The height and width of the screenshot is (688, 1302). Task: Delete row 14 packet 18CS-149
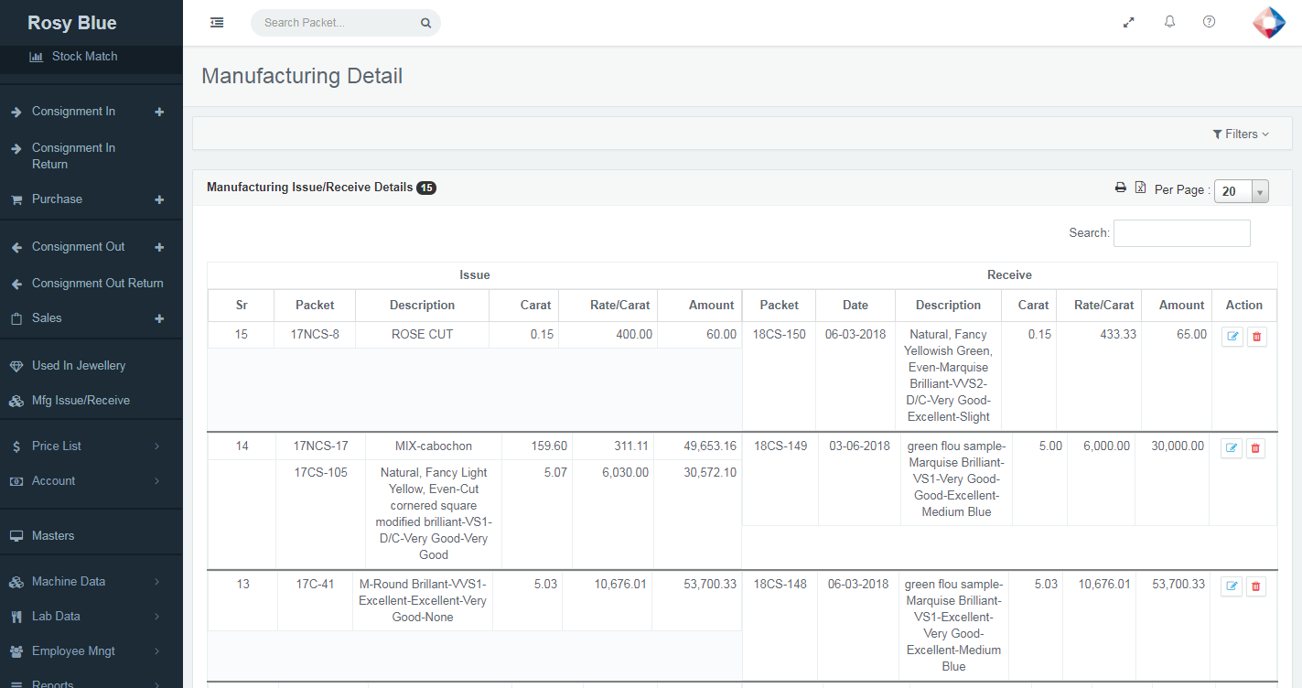1255,448
